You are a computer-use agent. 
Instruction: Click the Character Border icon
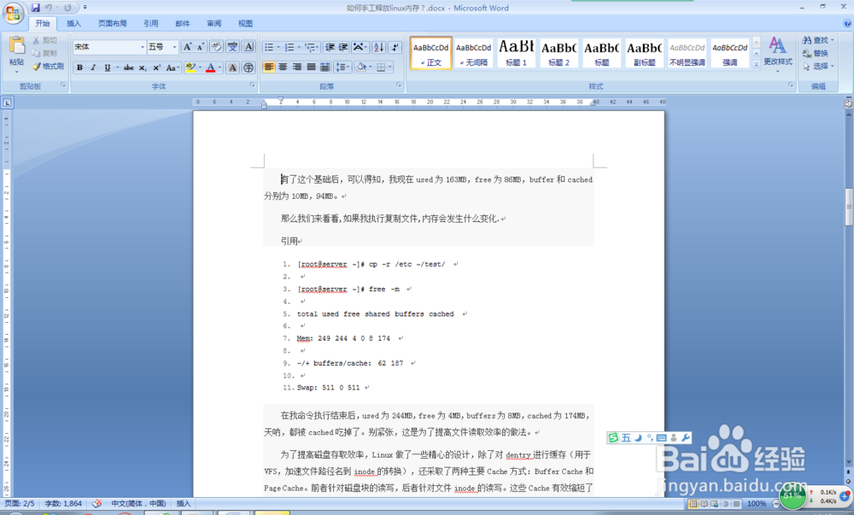point(249,47)
